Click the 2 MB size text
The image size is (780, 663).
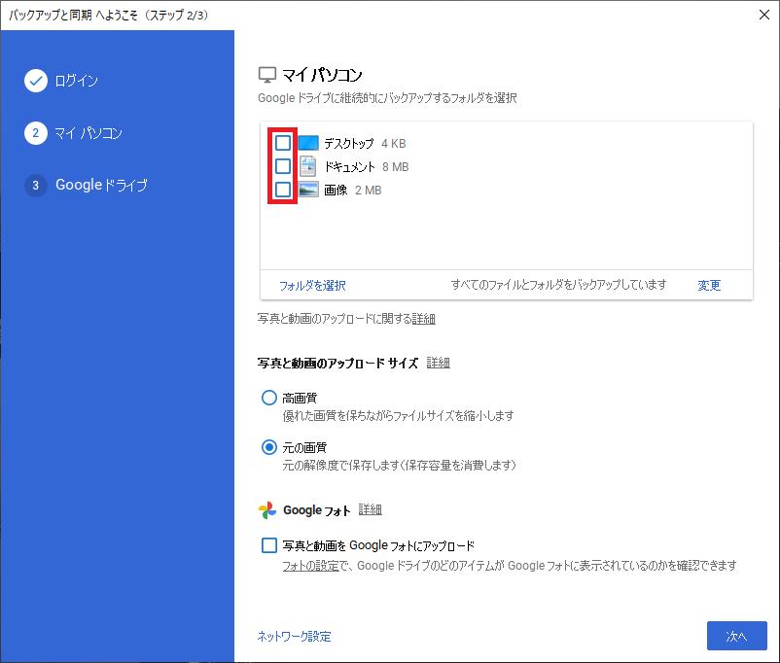click(368, 191)
